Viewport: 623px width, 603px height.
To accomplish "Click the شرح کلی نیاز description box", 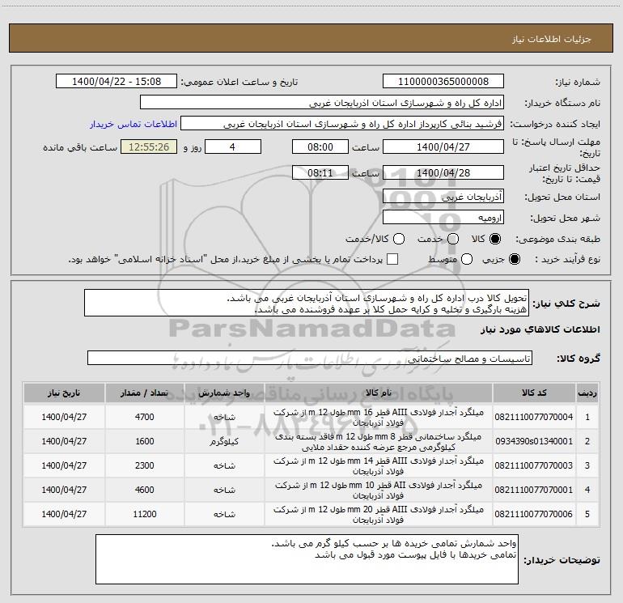I will pos(307,304).
